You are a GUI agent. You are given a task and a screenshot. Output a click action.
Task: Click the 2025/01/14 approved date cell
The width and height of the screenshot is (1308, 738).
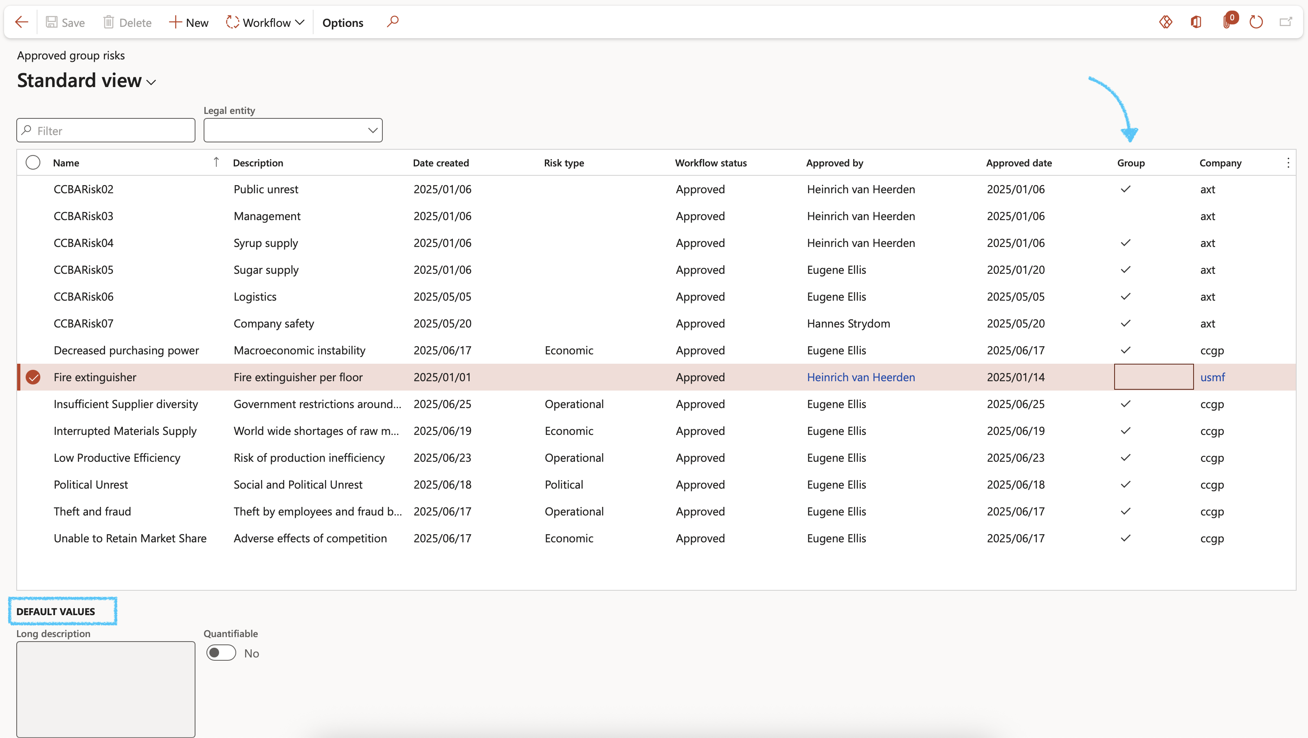click(1016, 377)
